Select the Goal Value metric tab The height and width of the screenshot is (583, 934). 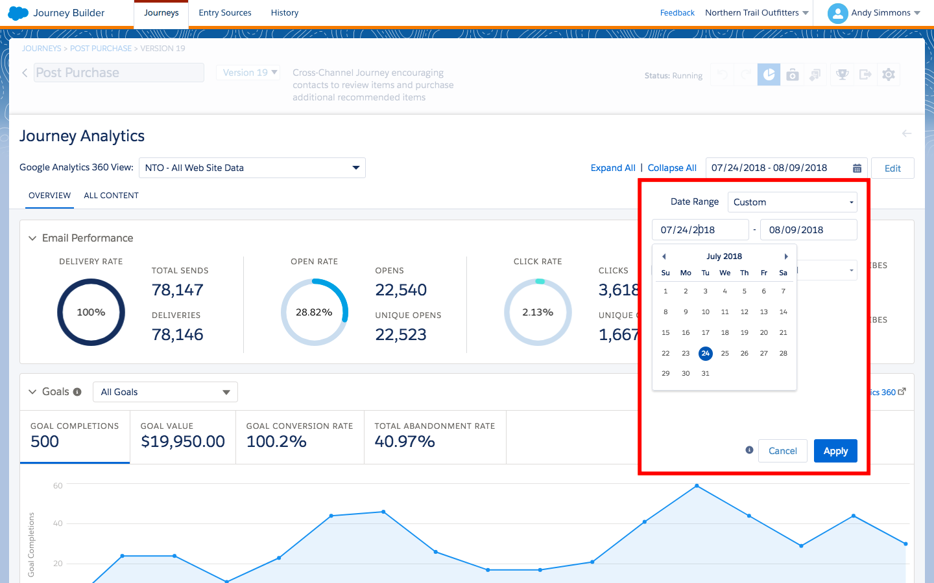click(183, 437)
